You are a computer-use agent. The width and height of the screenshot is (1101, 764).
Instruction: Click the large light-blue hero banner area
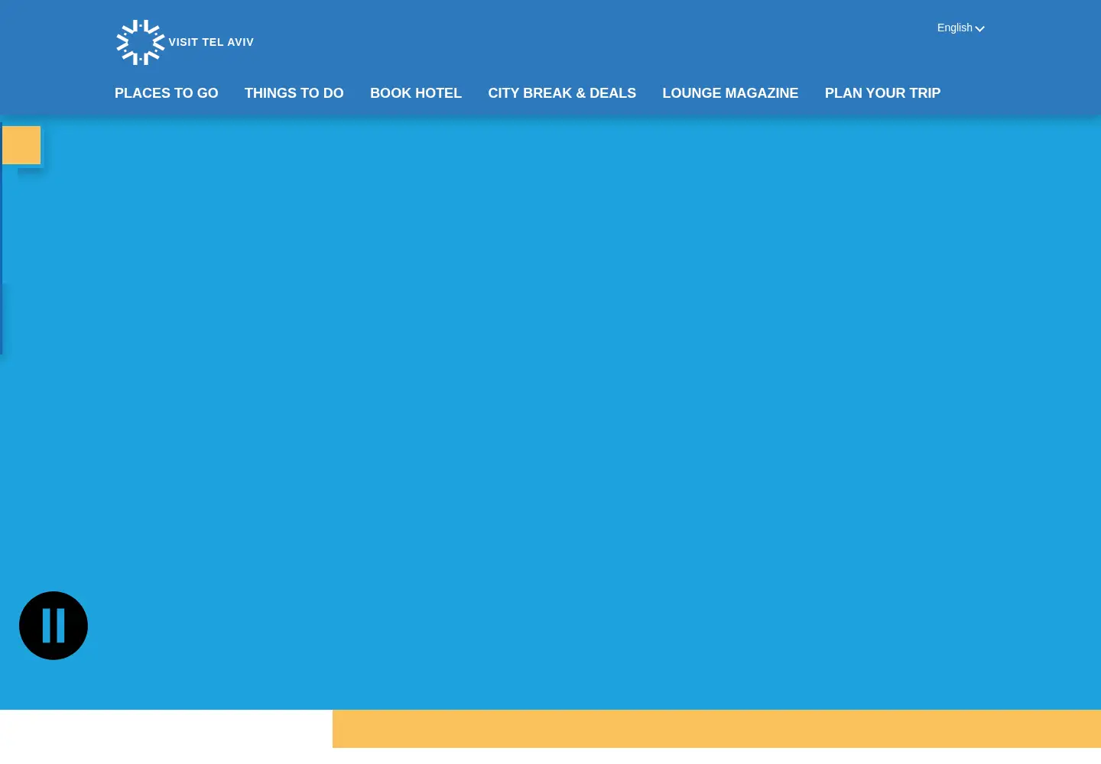click(550, 413)
